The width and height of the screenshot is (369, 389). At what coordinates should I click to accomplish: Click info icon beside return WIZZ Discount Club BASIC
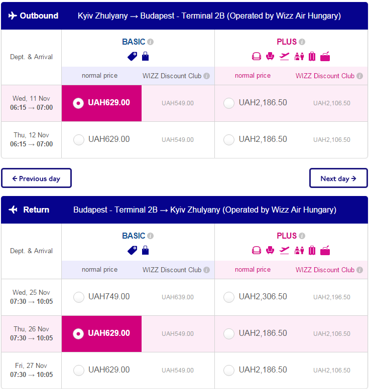point(207,270)
